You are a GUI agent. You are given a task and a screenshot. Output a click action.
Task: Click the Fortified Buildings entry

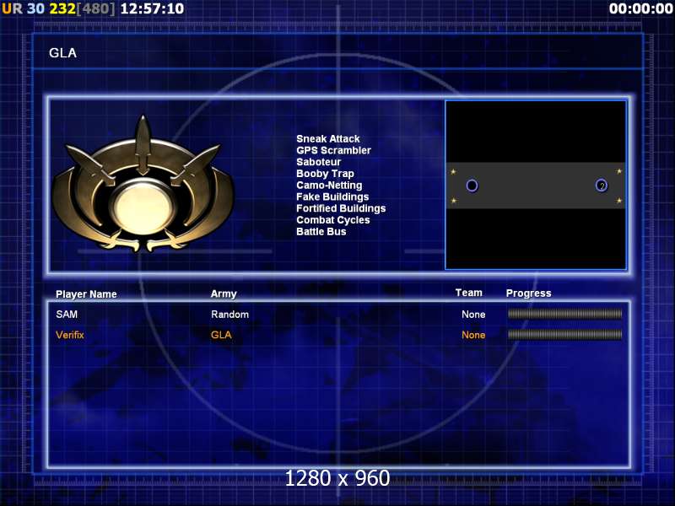coord(341,208)
